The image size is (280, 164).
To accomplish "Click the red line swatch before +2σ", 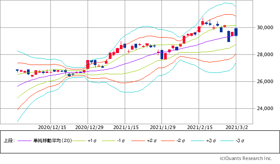I will 138,141.
